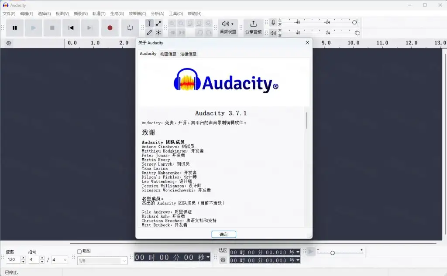The image size is (447, 276).
Task: Click the Stop button in transport toolbar
Action: pyautogui.click(x=52, y=28)
